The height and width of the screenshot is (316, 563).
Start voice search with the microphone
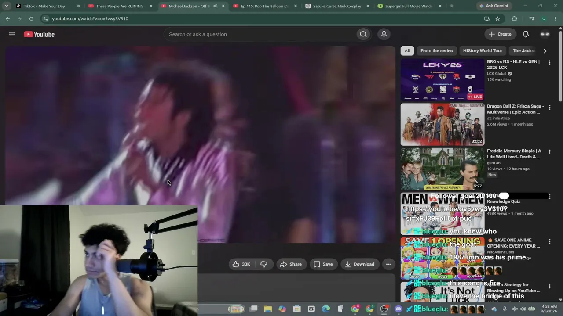click(x=384, y=34)
